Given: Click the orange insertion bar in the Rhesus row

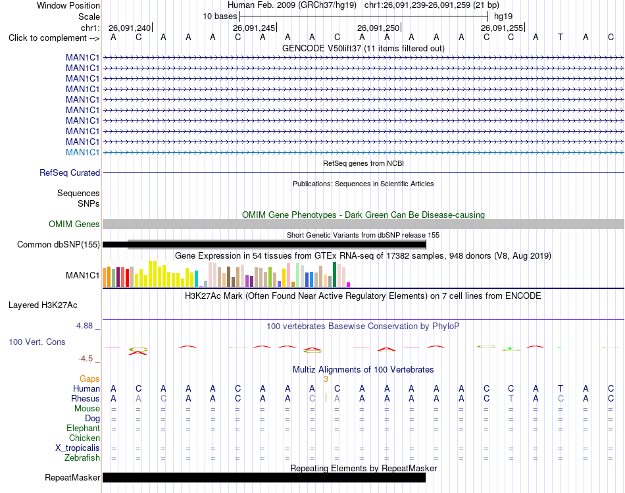Looking at the screenshot, I should coord(326,398).
